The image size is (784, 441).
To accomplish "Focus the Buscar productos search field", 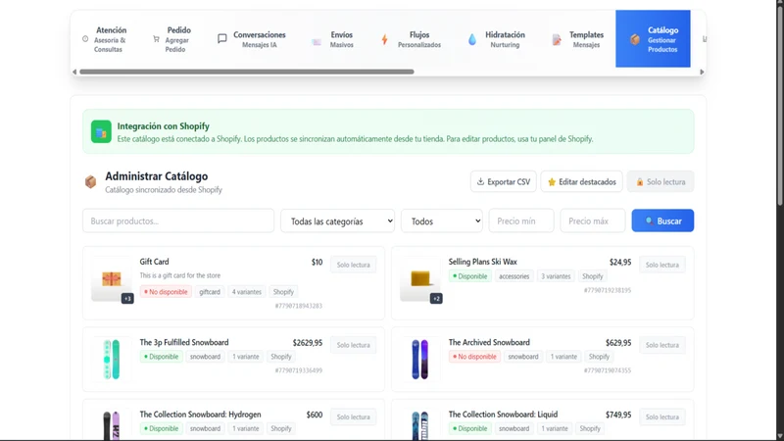I will point(178,221).
